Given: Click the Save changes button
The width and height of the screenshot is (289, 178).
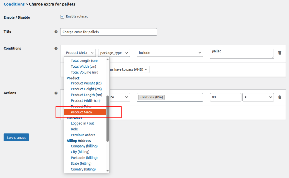Looking at the screenshot, I should click(16, 138).
